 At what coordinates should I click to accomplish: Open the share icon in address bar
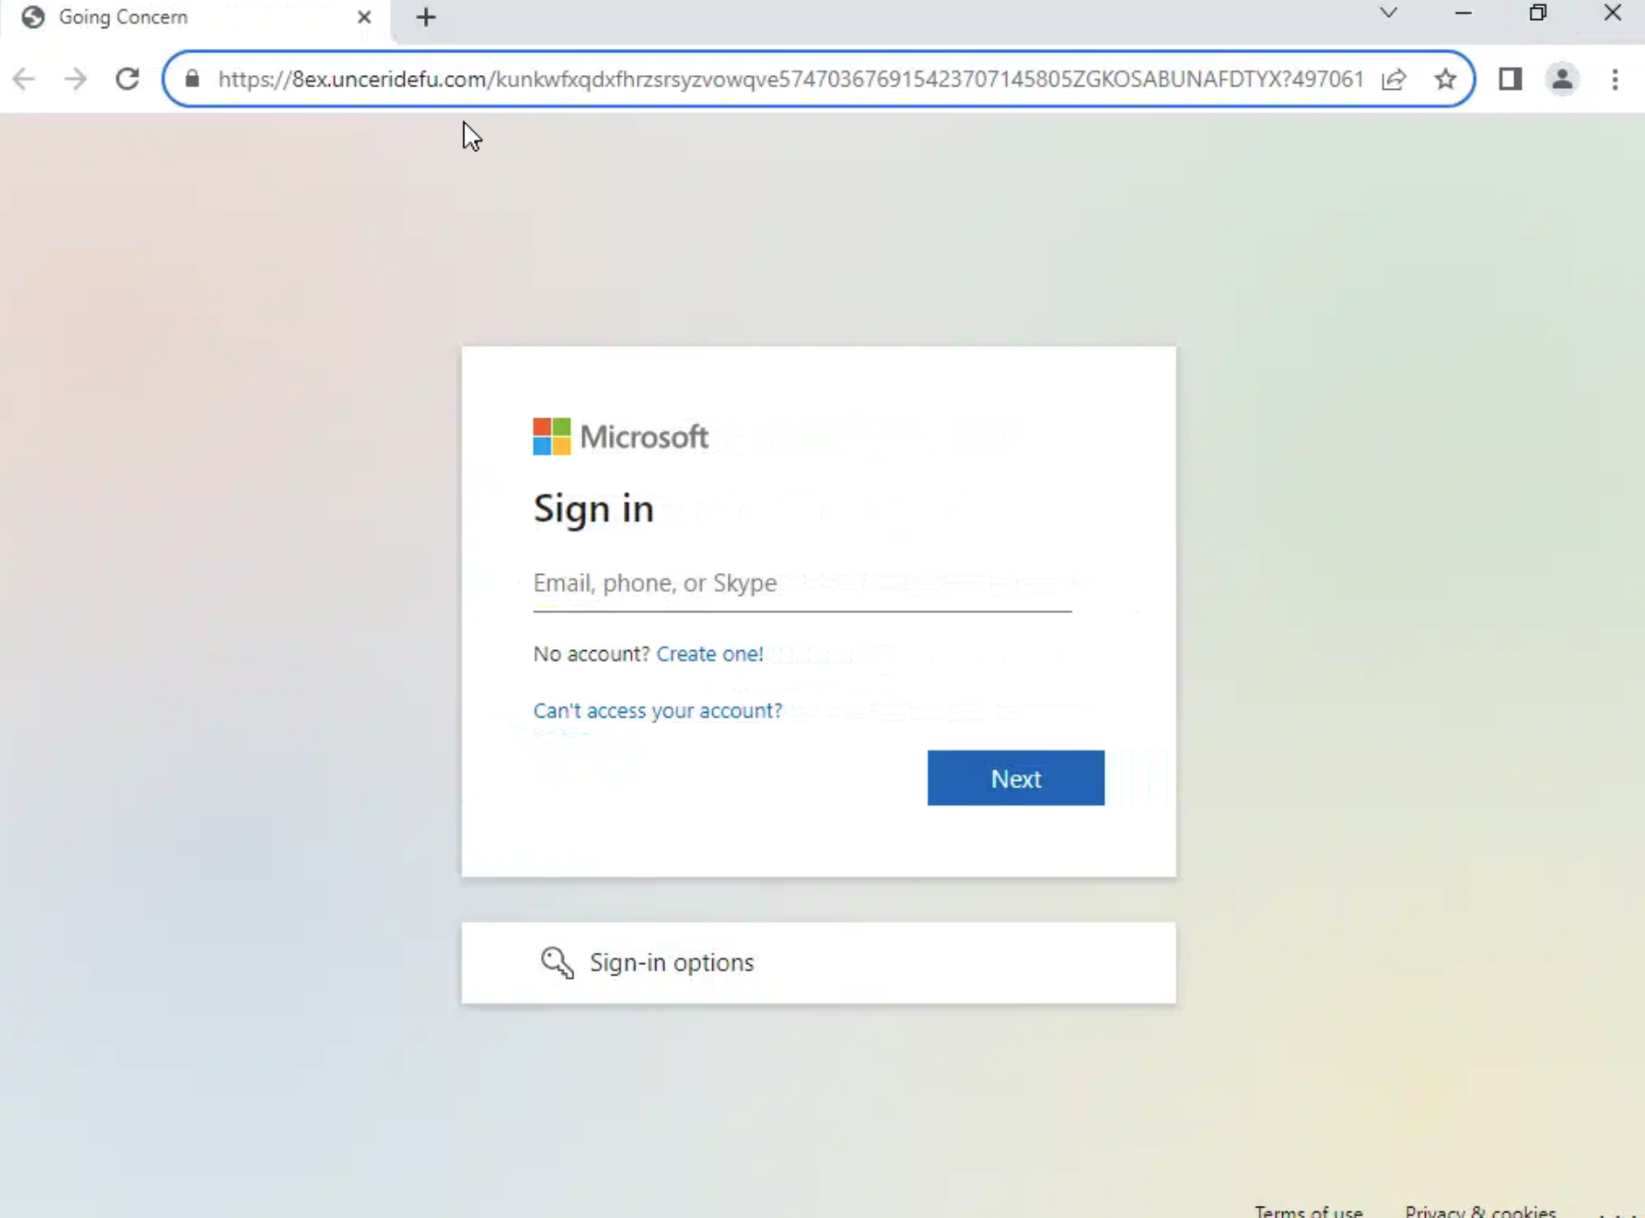pyautogui.click(x=1395, y=79)
